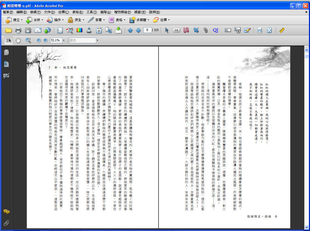
Task: Select the object arrow pointer tool
Action: click(167, 30)
